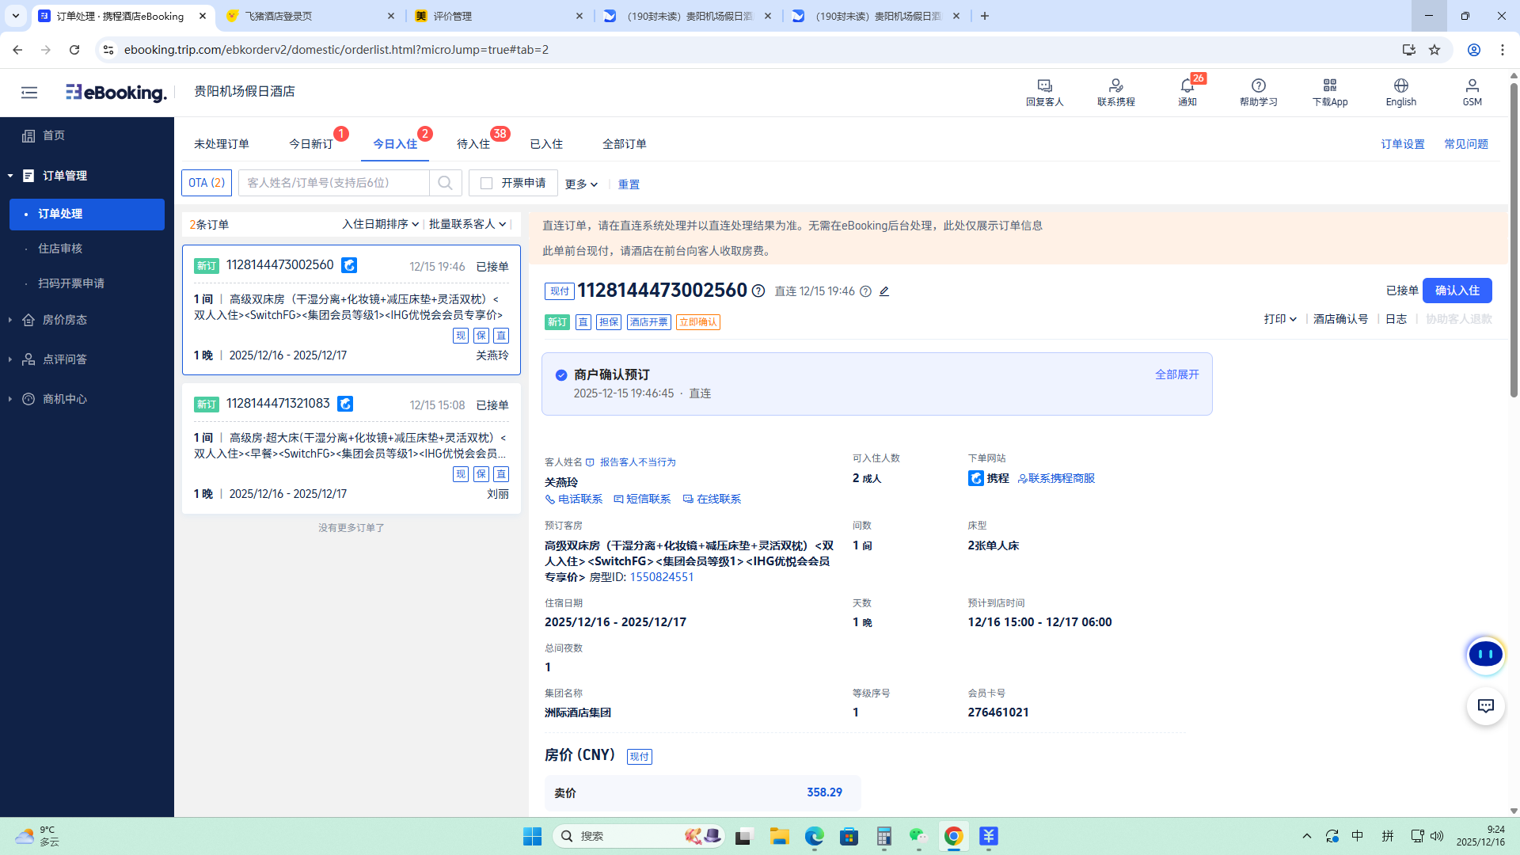This screenshot has width=1520, height=855.
Task: Expand the 更多 filter dropdown
Action: point(581,184)
